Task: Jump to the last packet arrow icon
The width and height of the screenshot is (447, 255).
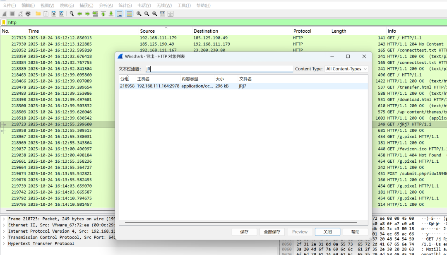Action: (111, 14)
